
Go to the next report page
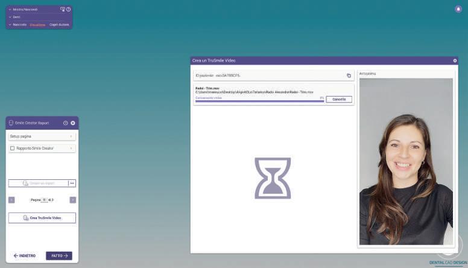[73, 200]
